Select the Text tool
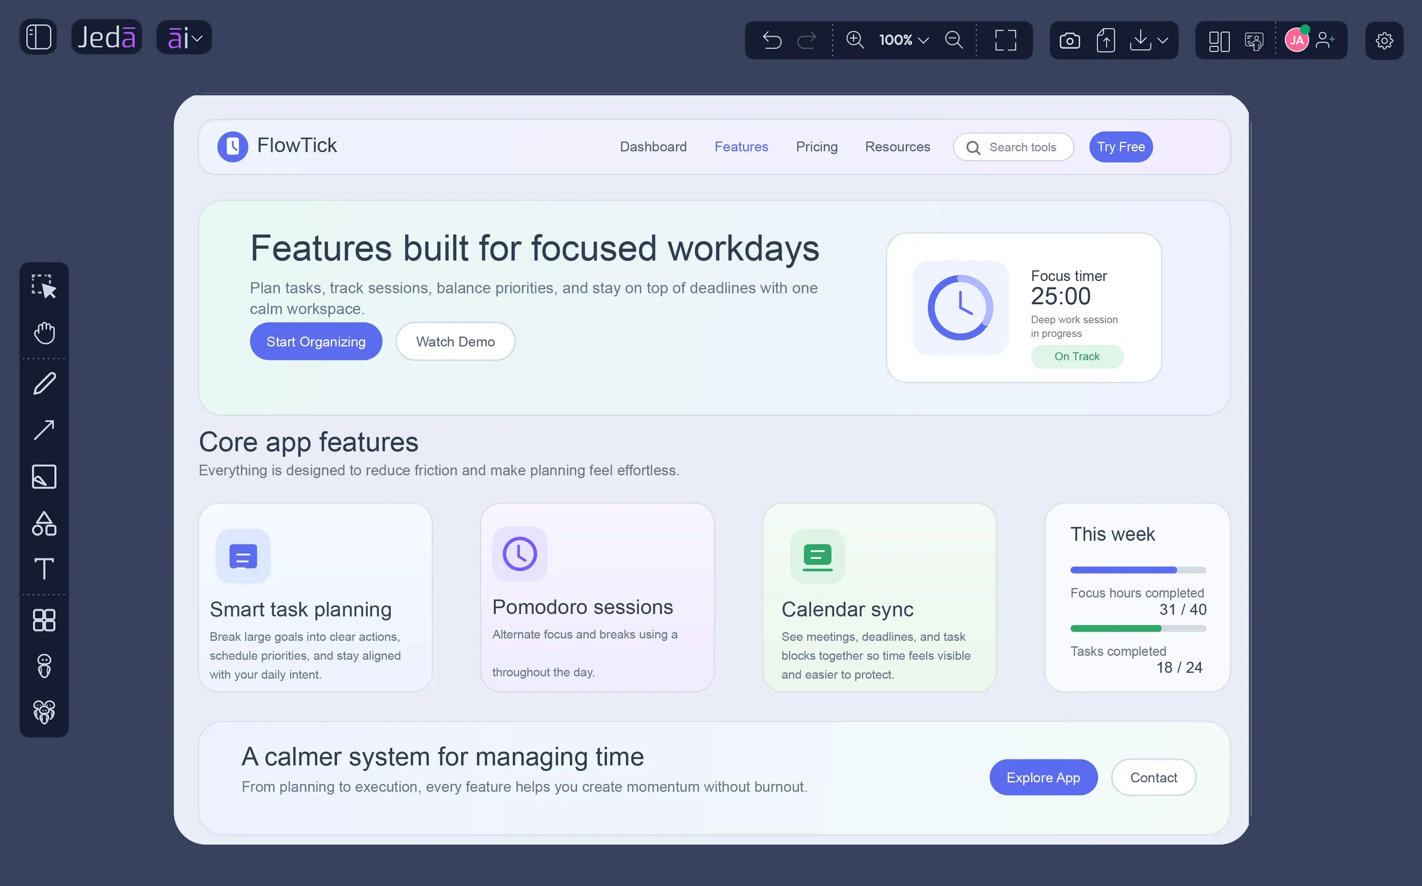The image size is (1422, 886). click(44, 569)
